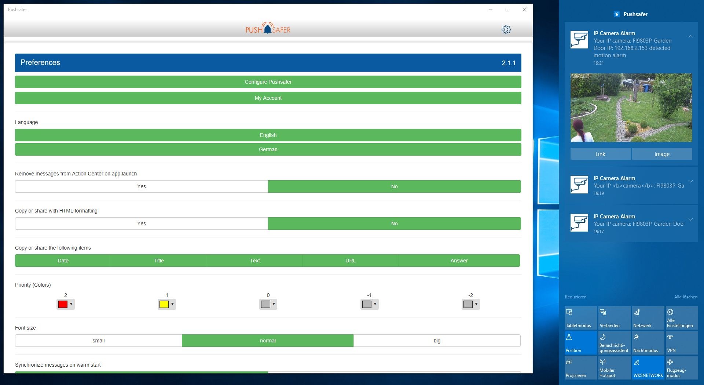Click Configure Pushsafer button

pyautogui.click(x=268, y=82)
